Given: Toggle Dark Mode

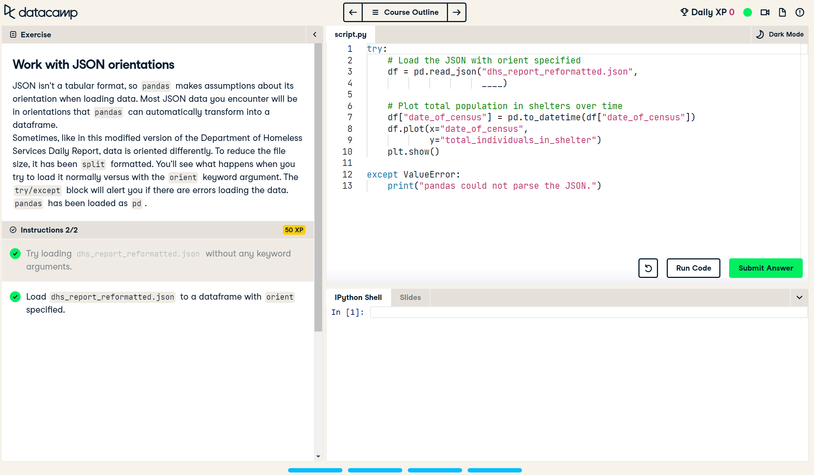Looking at the screenshot, I should coord(780,34).
